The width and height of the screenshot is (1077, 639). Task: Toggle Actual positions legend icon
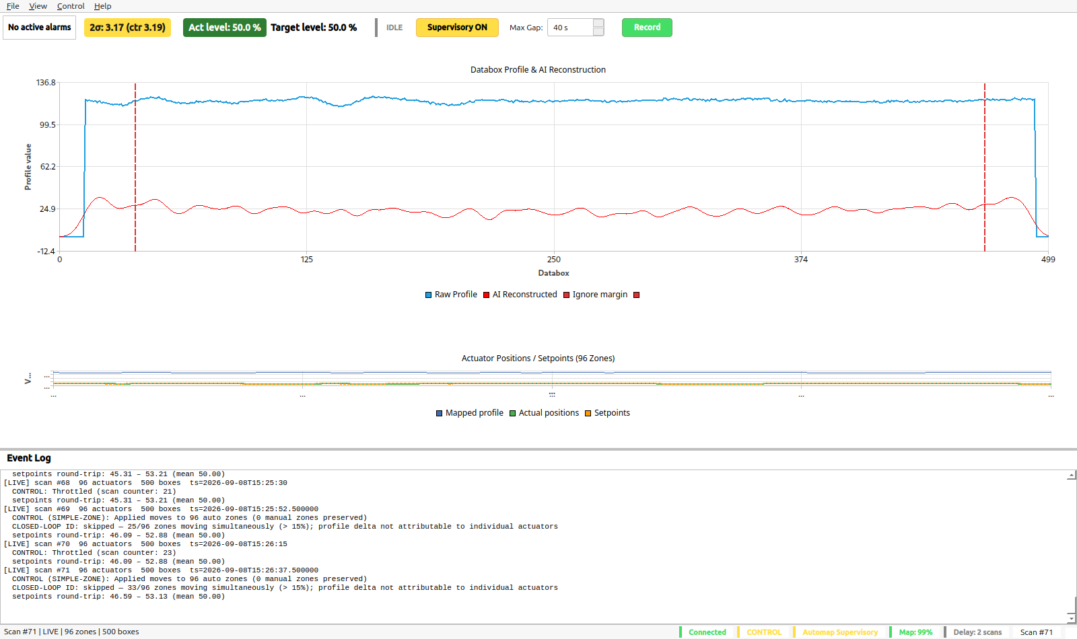tap(512, 413)
